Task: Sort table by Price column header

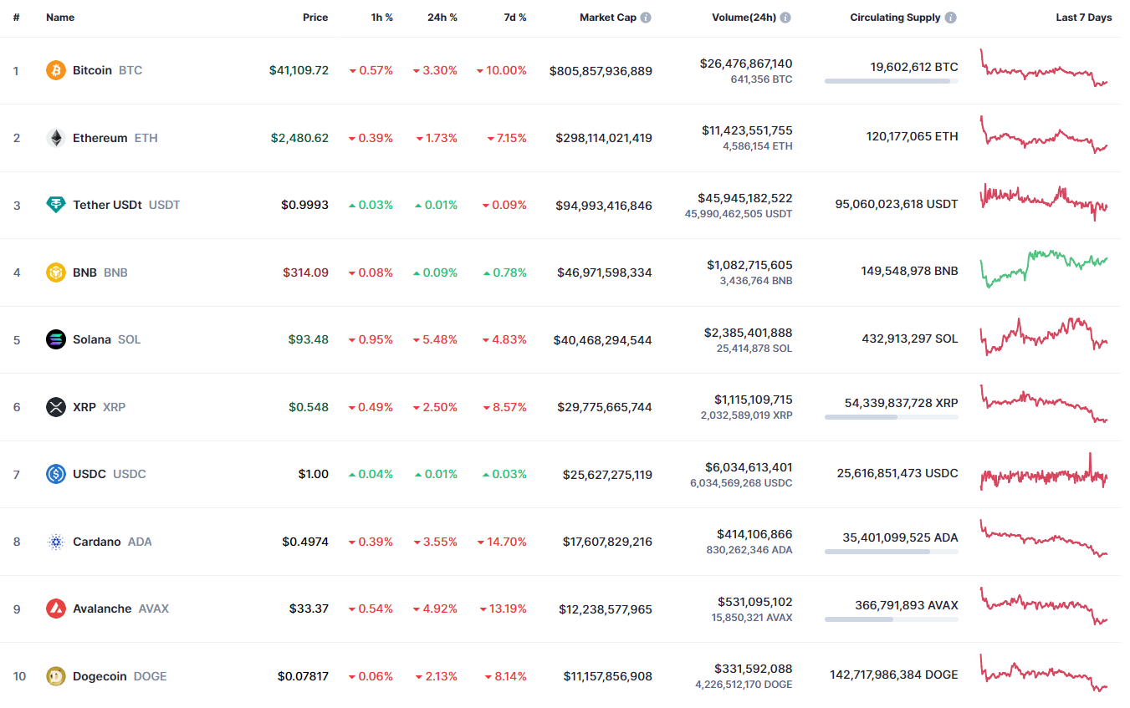Action: [315, 18]
